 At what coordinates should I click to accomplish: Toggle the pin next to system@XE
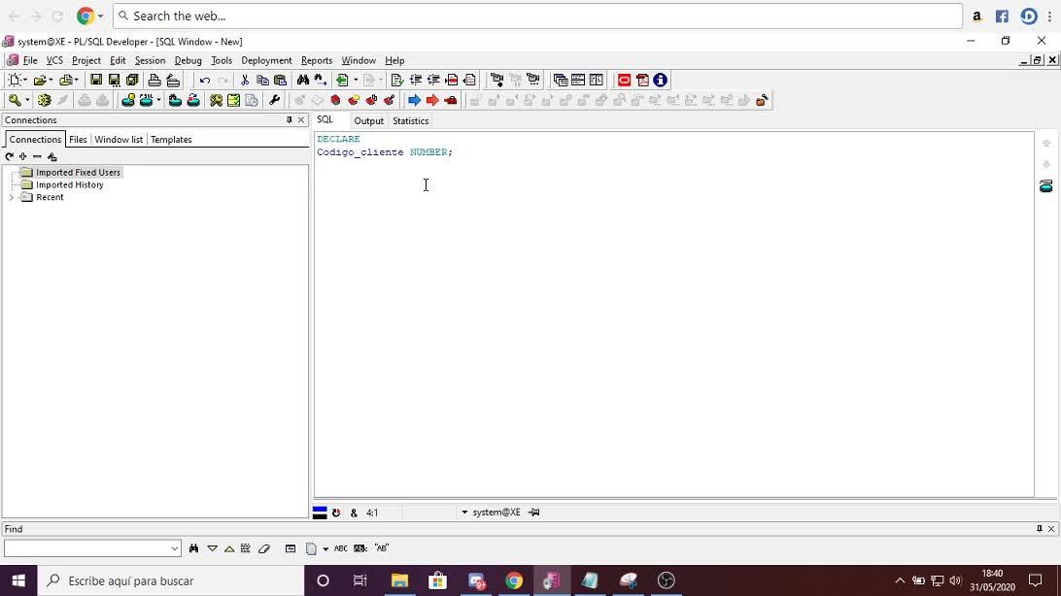(x=533, y=513)
